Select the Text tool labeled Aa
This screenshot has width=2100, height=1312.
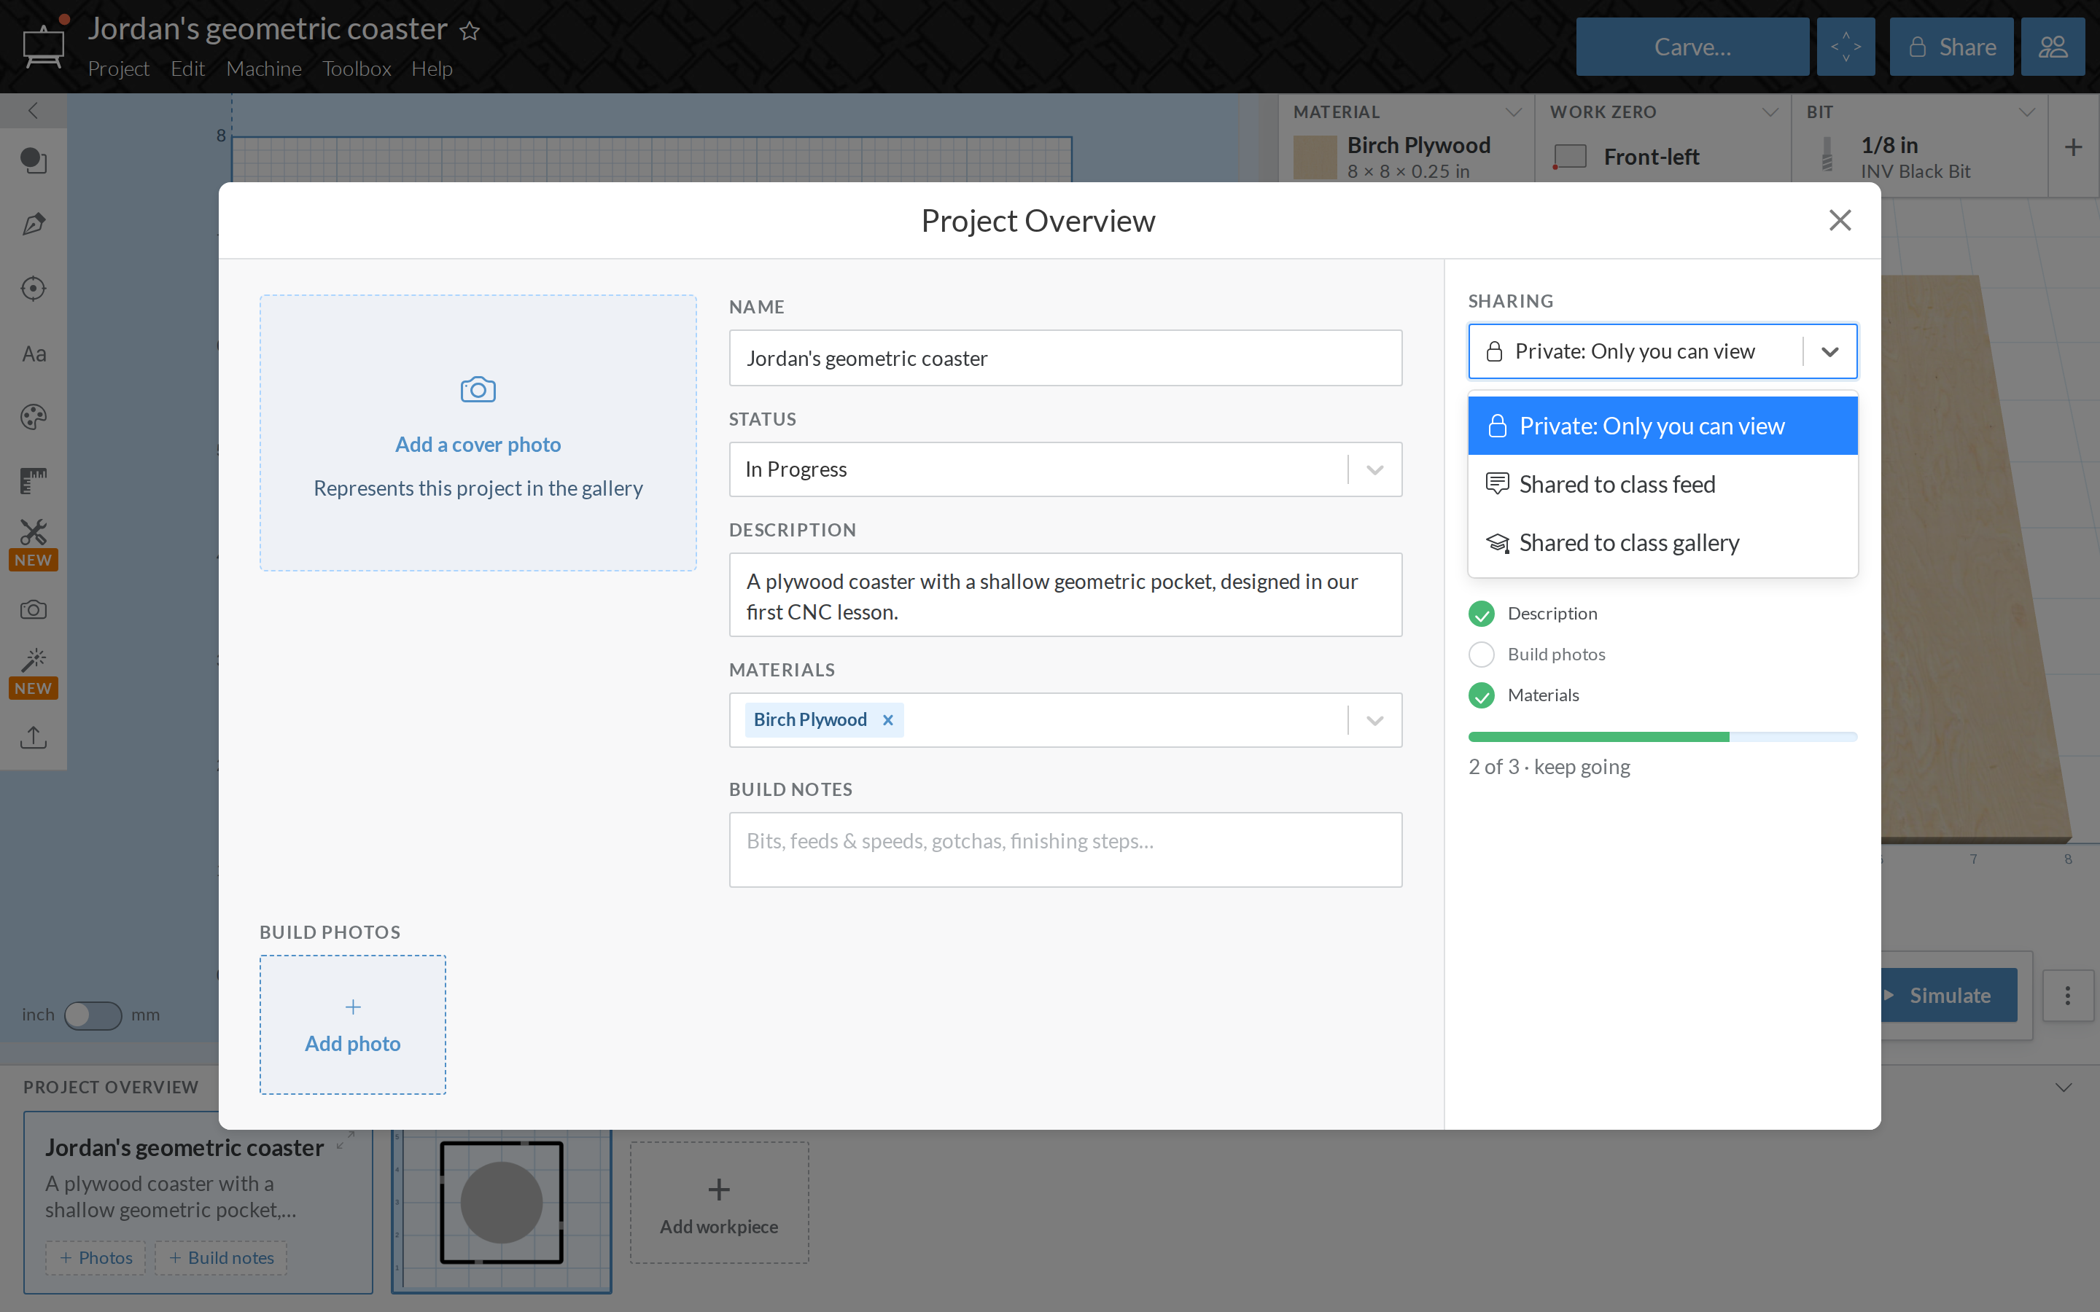tap(33, 354)
